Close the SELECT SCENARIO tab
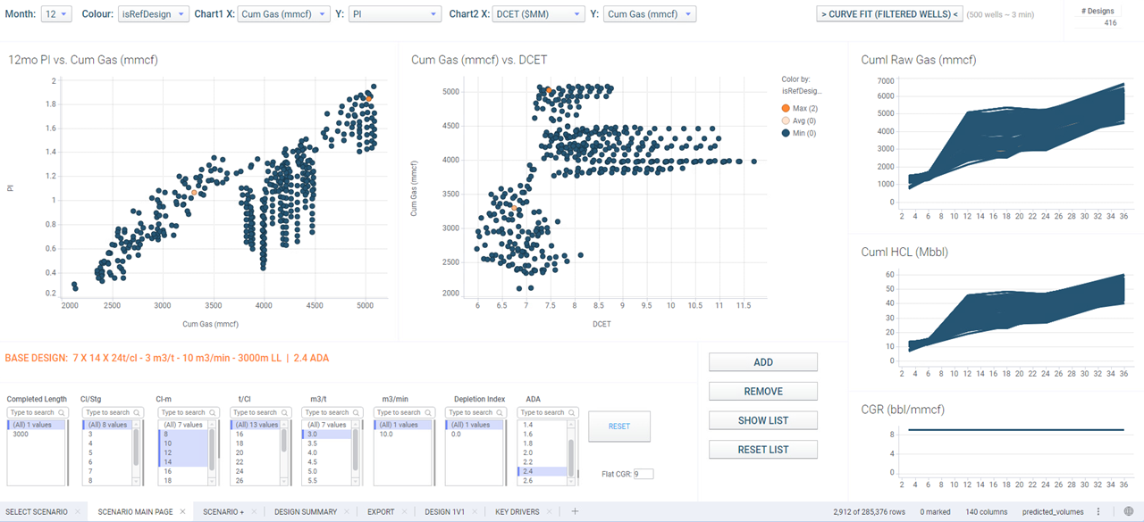 (x=78, y=512)
